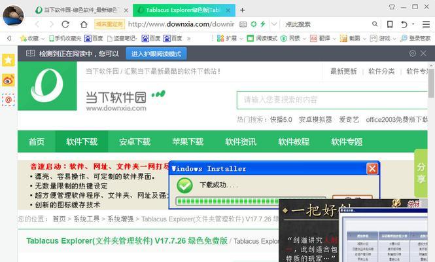Open a new tab with plus button

point(243,10)
